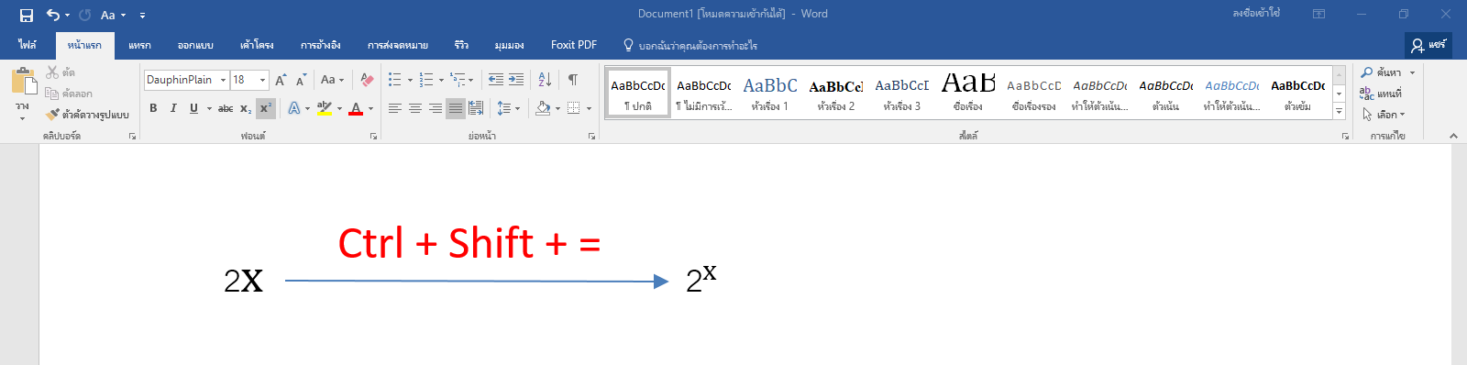This screenshot has height=365, width=1467.
Task: Toggle Bold formatting button
Action: point(153,108)
